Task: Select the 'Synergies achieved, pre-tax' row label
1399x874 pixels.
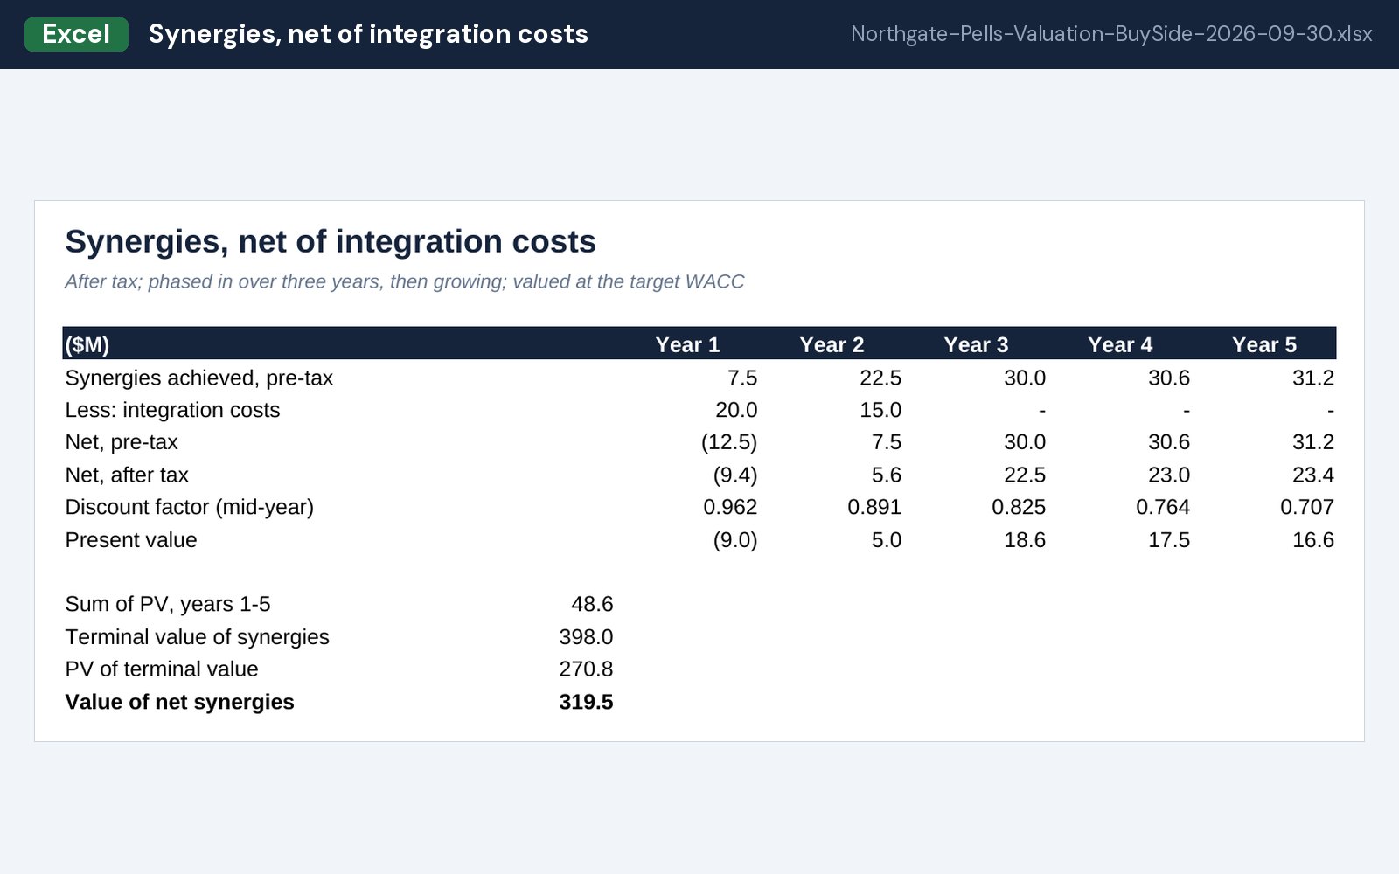Action: pos(199,378)
